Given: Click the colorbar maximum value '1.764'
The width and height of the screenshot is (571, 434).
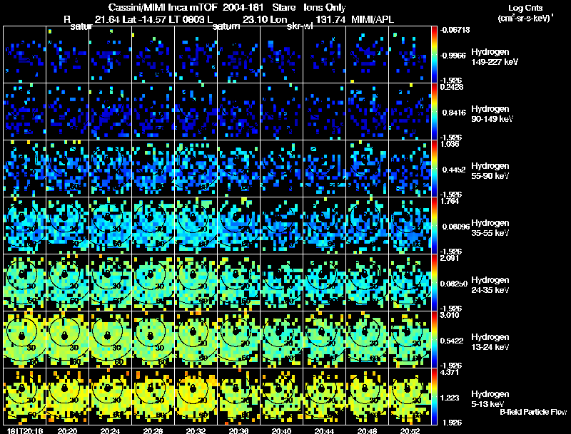Looking at the screenshot, I should pyautogui.click(x=448, y=201).
